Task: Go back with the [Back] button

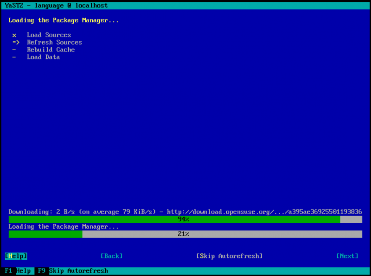Action: click(x=112, y=256)
